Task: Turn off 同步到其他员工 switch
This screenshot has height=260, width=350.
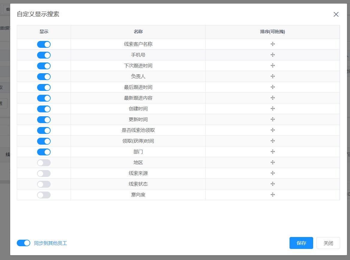Action: tap(23, 243)
